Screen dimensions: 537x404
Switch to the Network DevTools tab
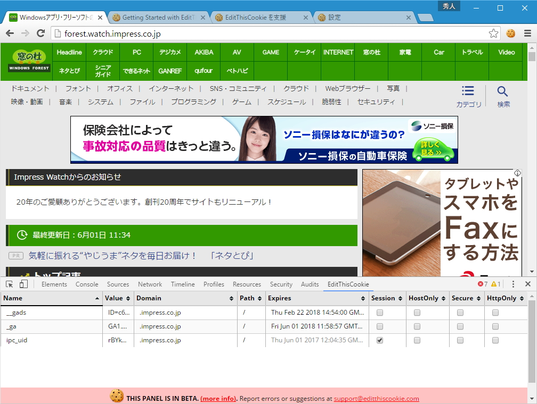coord(150,284)
